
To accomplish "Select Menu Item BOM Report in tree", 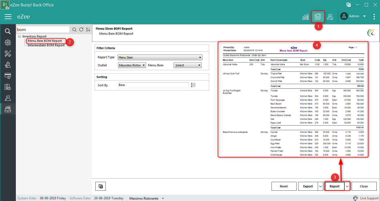I will pos(45,41).
